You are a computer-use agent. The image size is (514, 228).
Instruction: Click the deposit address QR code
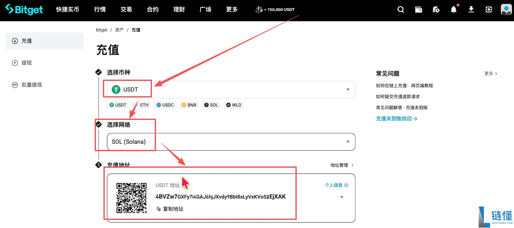(132, 198)
